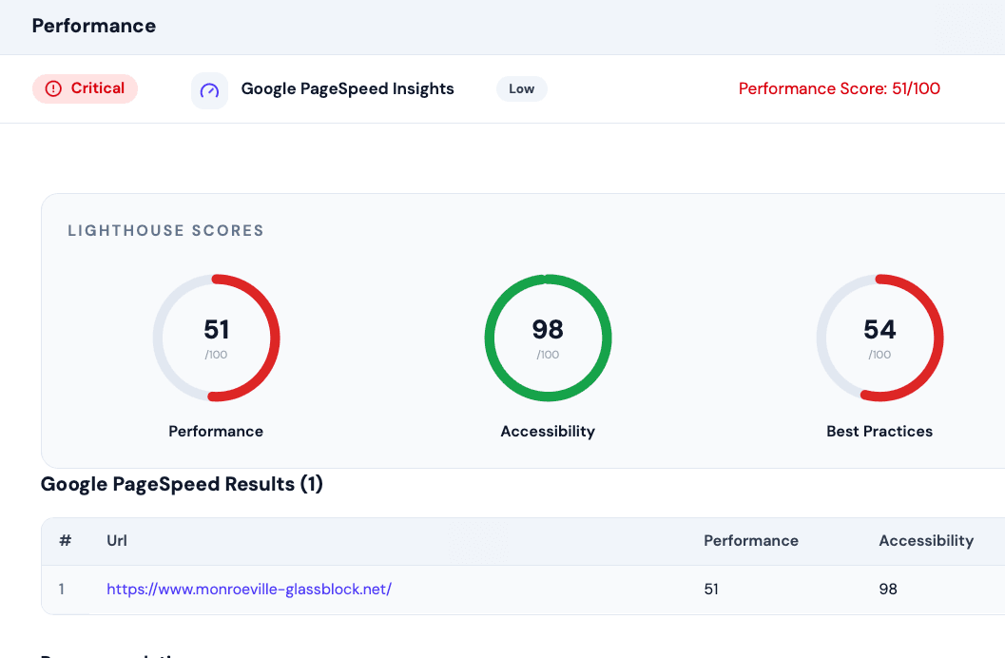Click the Best Practices label under the ring
Viewport: 1005px width, 658px height.
click(x=879, y=431)
